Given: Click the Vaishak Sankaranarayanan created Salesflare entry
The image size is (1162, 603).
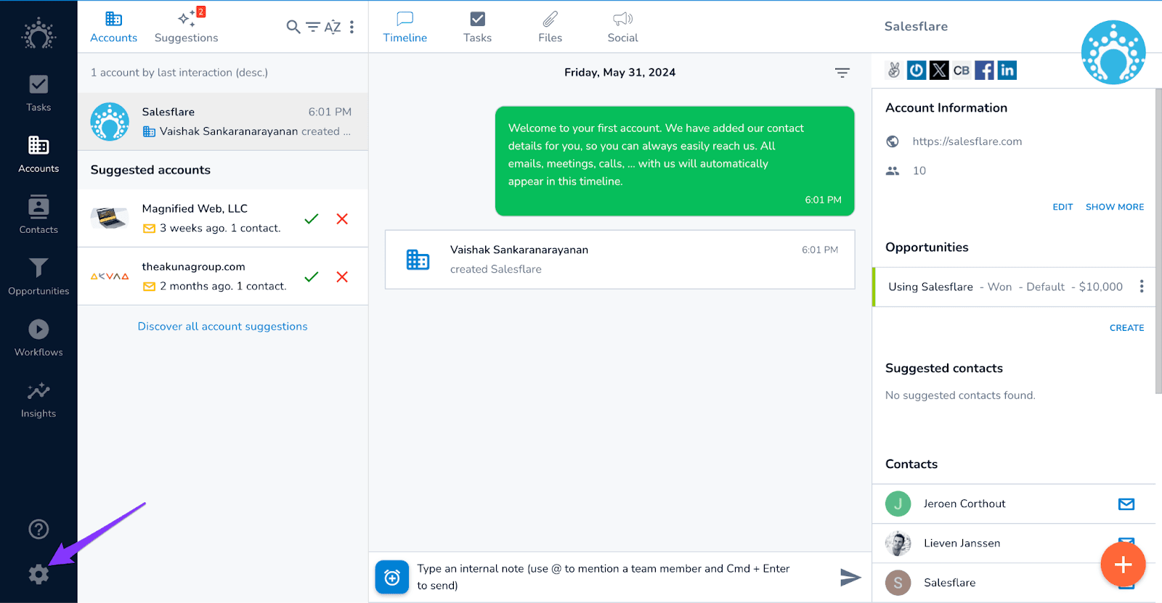Looking at the screenshot, I should (619, 259).
